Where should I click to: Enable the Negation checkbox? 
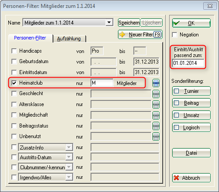[x=174, y=35]
